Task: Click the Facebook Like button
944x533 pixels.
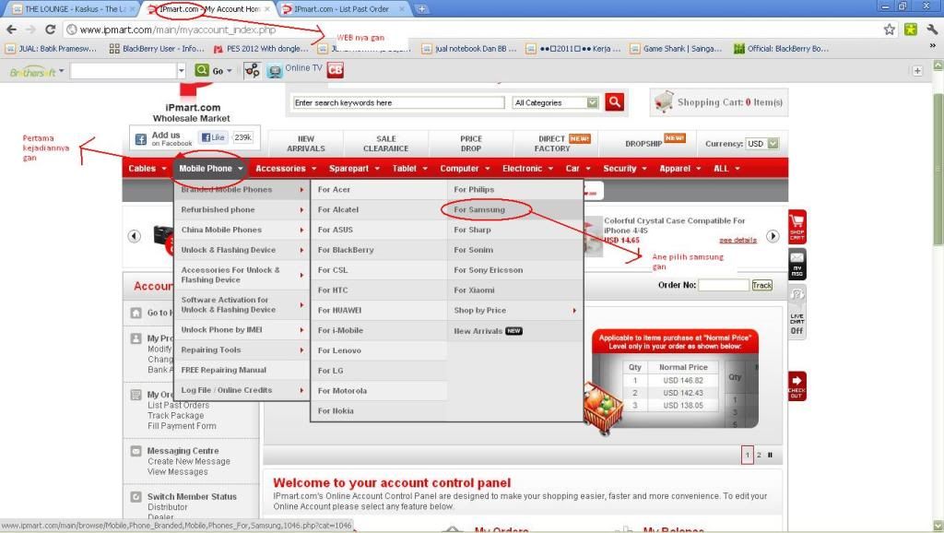Action: [213, 137]
